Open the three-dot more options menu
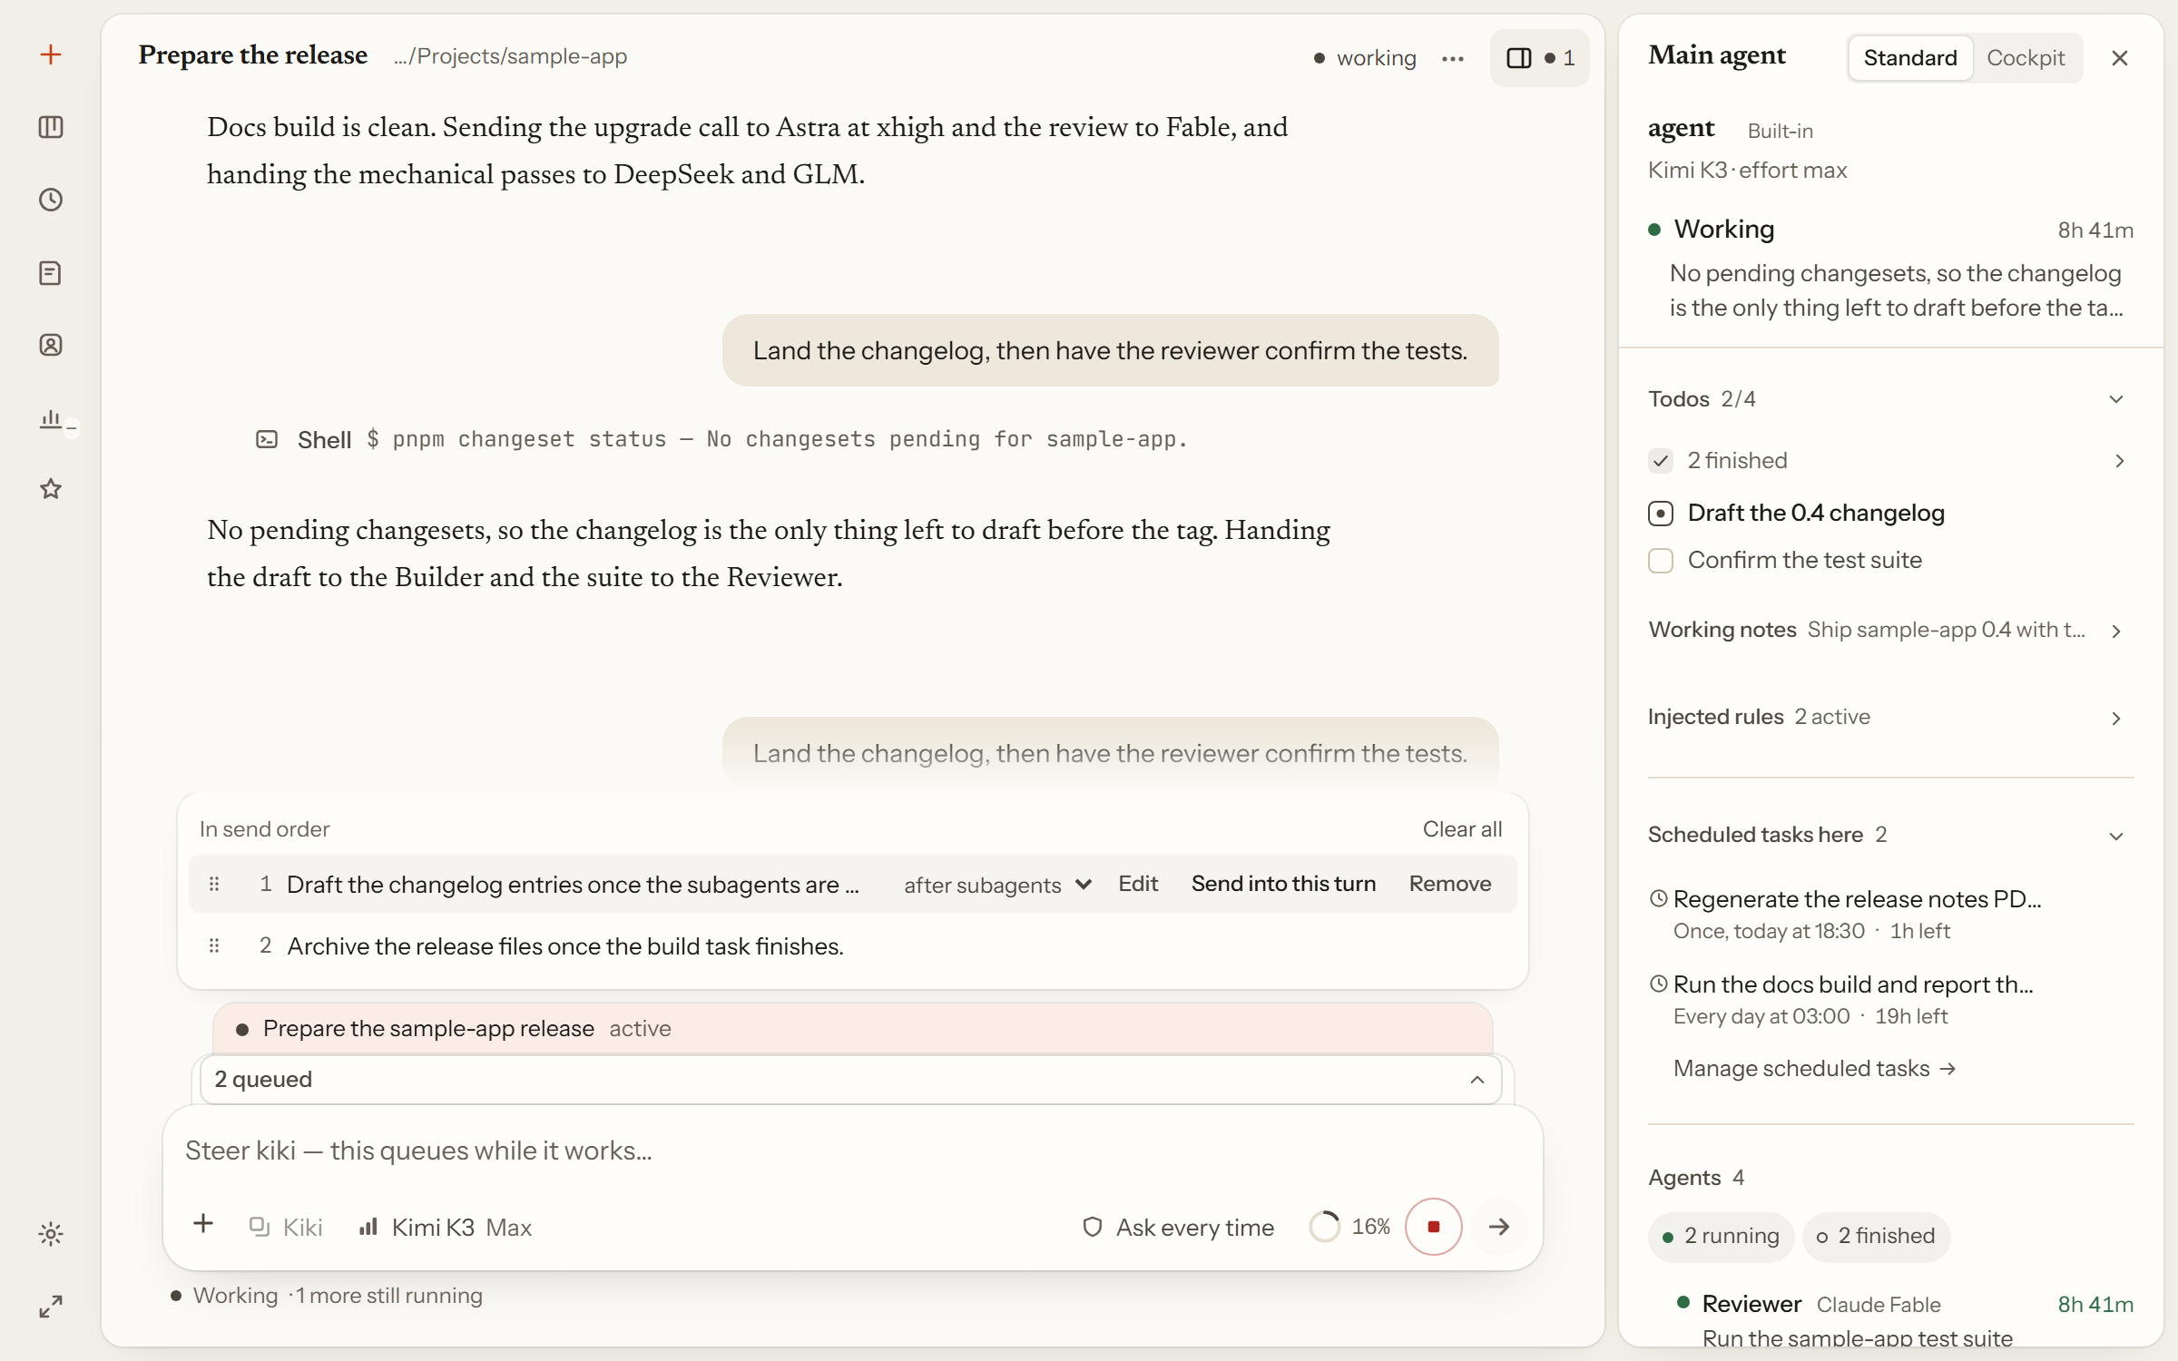The width and height of the screenshot is (2178, 1361). coord(1453,58)
